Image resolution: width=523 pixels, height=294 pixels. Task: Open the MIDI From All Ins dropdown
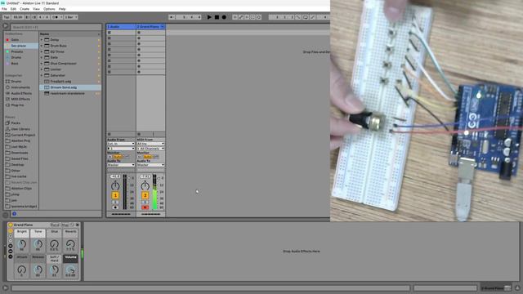click(150, 144)
